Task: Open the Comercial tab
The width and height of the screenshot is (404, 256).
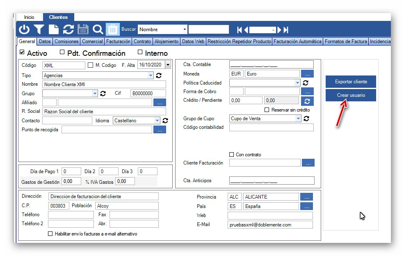Action: click(92, 41)
